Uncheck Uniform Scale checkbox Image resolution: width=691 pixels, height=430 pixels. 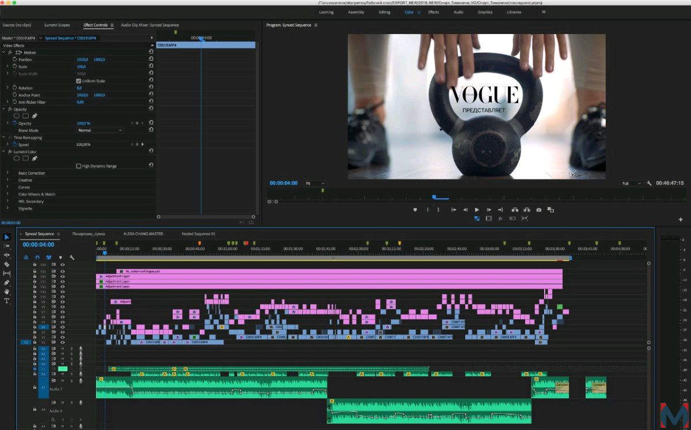coord(78,81)
